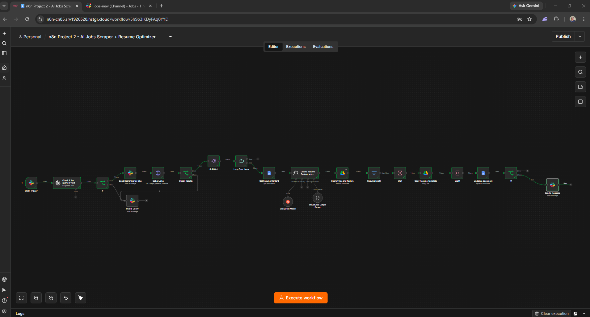
Task: Open the Split Out node
Action: [213, 161]
